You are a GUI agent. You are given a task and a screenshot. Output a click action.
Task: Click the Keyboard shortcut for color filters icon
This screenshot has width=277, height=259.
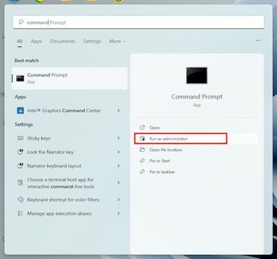(20, 200)
